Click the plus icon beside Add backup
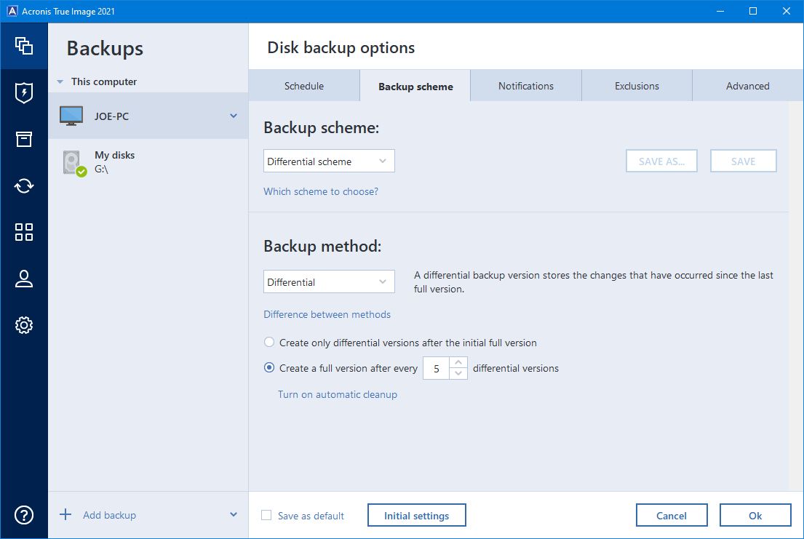This screenshot has height=539, width=804. click(65, 514)
